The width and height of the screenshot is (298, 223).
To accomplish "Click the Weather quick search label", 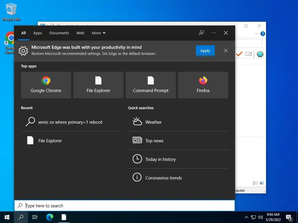I will click(x=154, y=122).
